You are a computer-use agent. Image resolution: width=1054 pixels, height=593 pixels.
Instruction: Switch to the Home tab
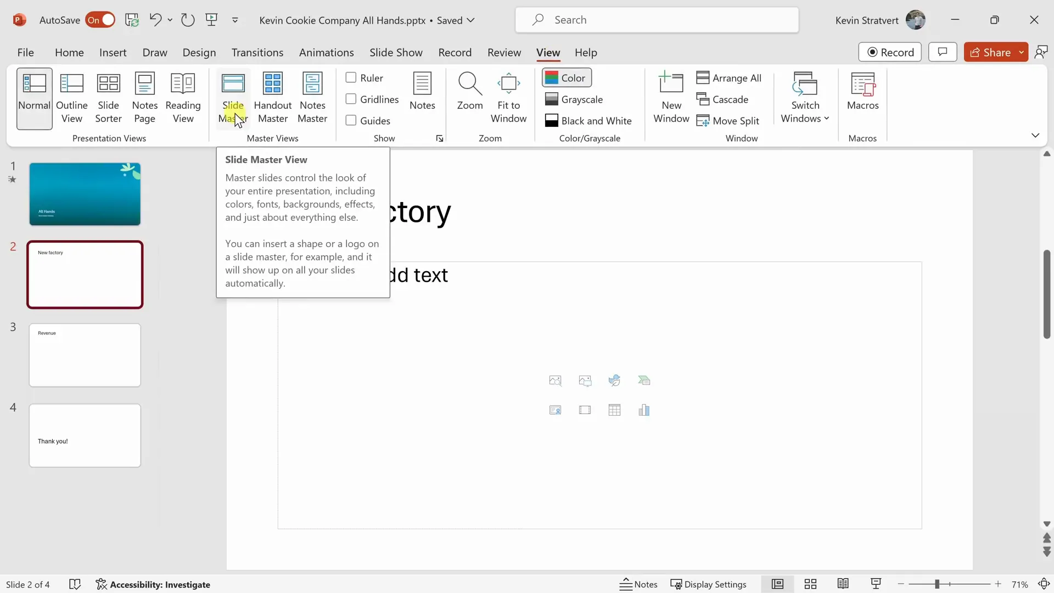(69, 52)
